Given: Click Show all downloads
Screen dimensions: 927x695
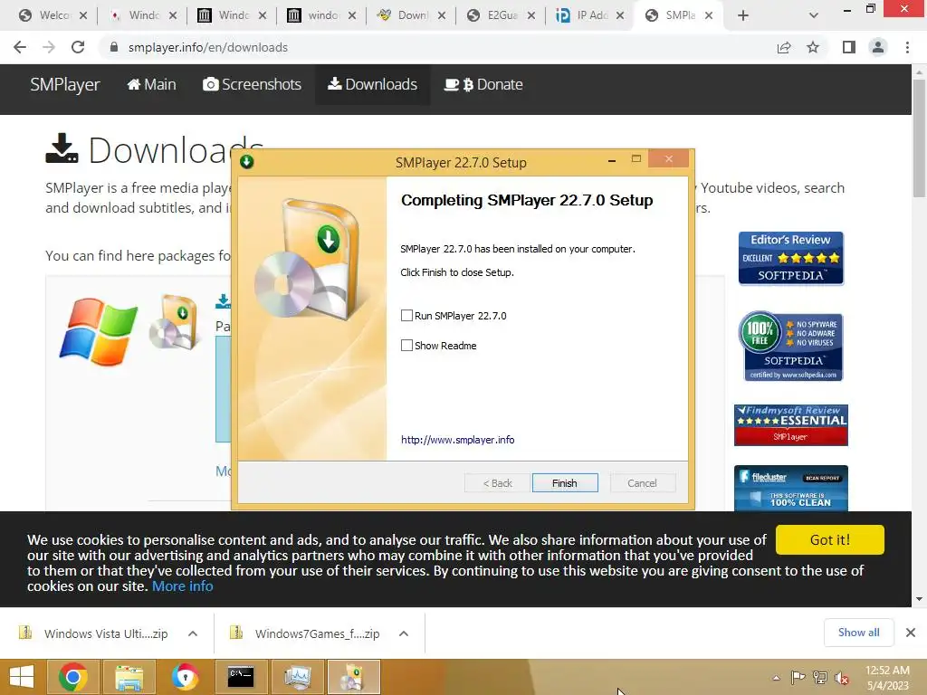Looking at the screenshot, I should point(858,633).
